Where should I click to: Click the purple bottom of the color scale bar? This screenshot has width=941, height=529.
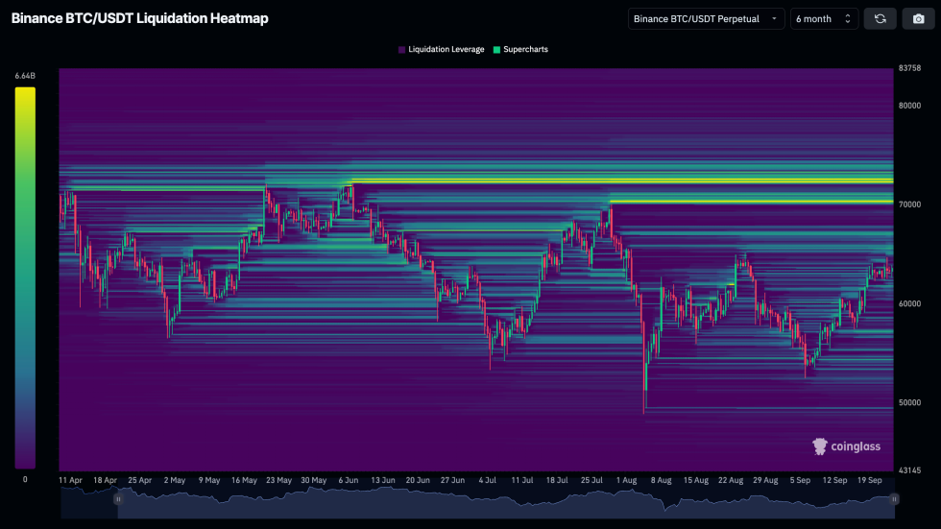(x=25, y=461)
